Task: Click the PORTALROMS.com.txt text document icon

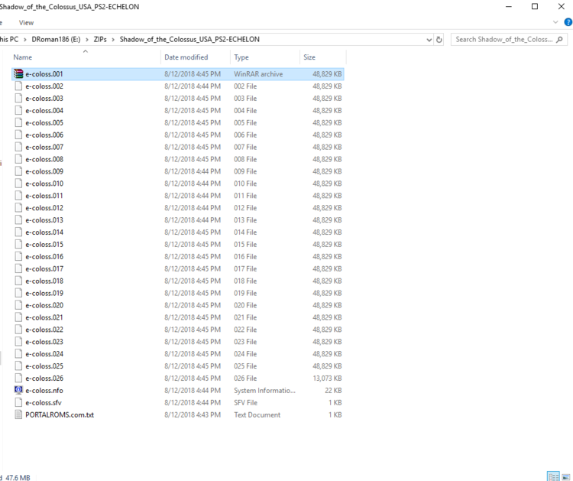Action: pyautogui.click(x=18, y=414)
